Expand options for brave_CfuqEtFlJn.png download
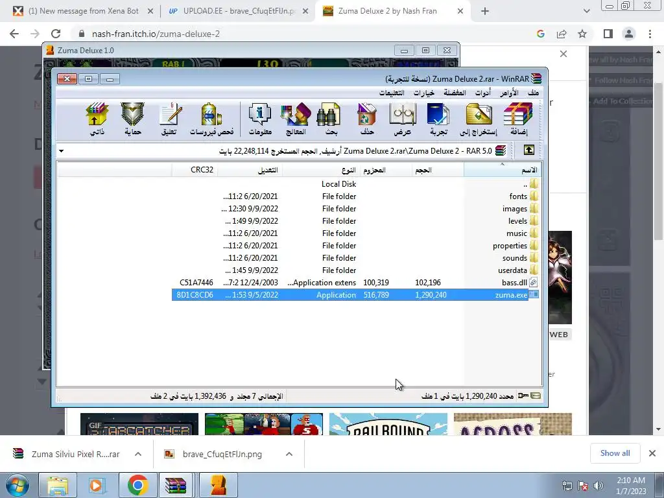 pos(289,454)
